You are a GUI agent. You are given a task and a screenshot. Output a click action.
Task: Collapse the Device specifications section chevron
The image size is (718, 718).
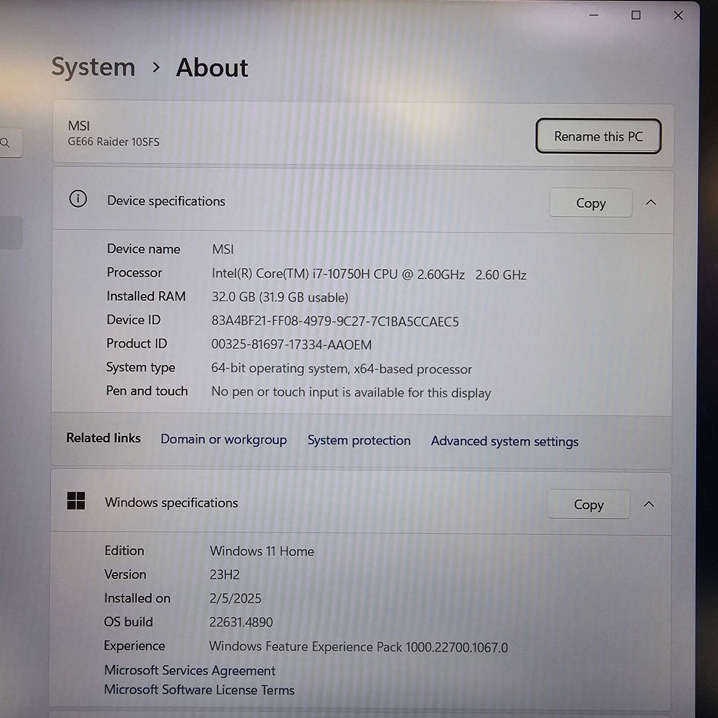coord(651,202)
